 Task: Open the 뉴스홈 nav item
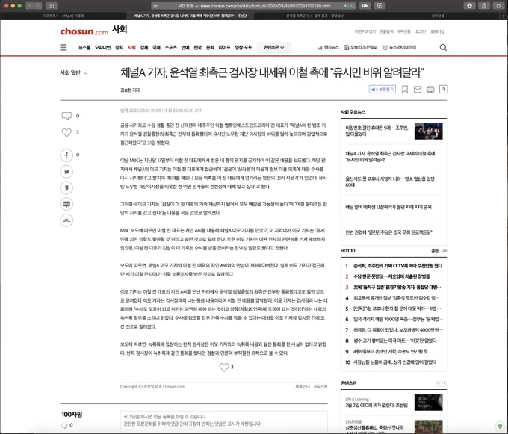click(x=84, y=48)
